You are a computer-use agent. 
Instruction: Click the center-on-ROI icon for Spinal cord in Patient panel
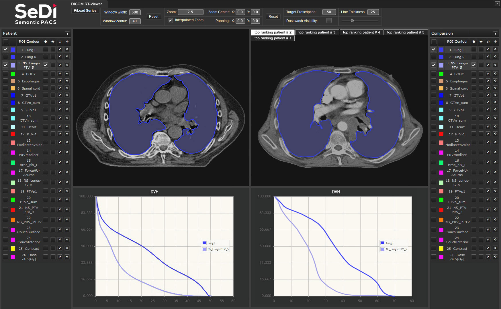67,88
